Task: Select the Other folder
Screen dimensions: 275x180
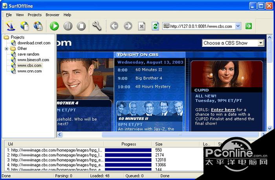Action: (22, 48)
